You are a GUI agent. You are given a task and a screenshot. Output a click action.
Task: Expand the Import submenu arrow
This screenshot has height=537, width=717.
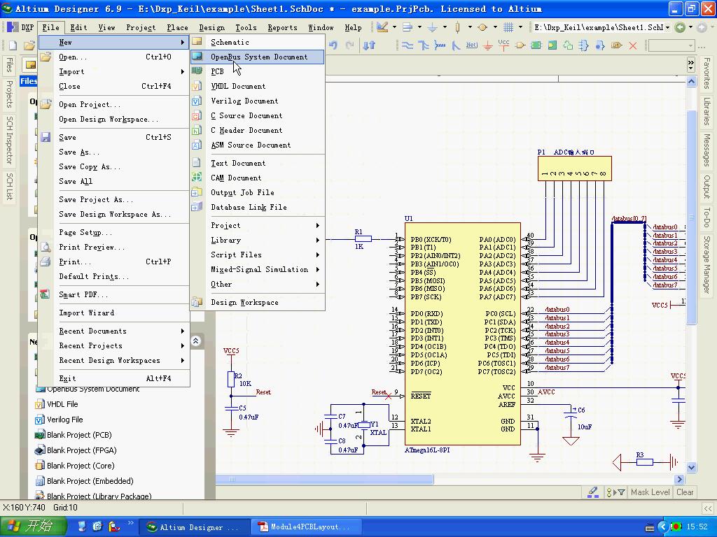point(183,72)
